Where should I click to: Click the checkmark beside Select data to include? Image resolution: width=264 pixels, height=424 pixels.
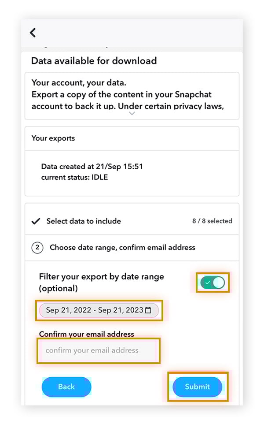pyautogui.click(x=37, y=221)
